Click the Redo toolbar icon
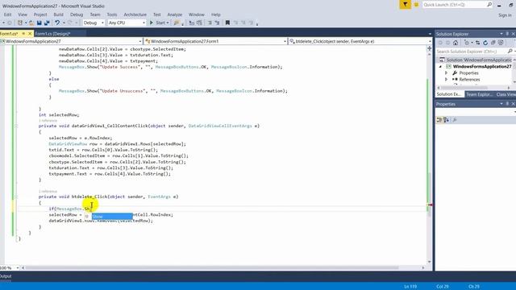This screenshot has width=516, height=290. coord(69,23)
